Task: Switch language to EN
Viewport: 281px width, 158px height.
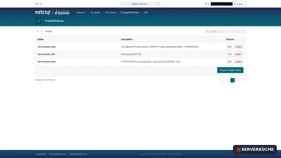Action: click(x=37, y=4)
